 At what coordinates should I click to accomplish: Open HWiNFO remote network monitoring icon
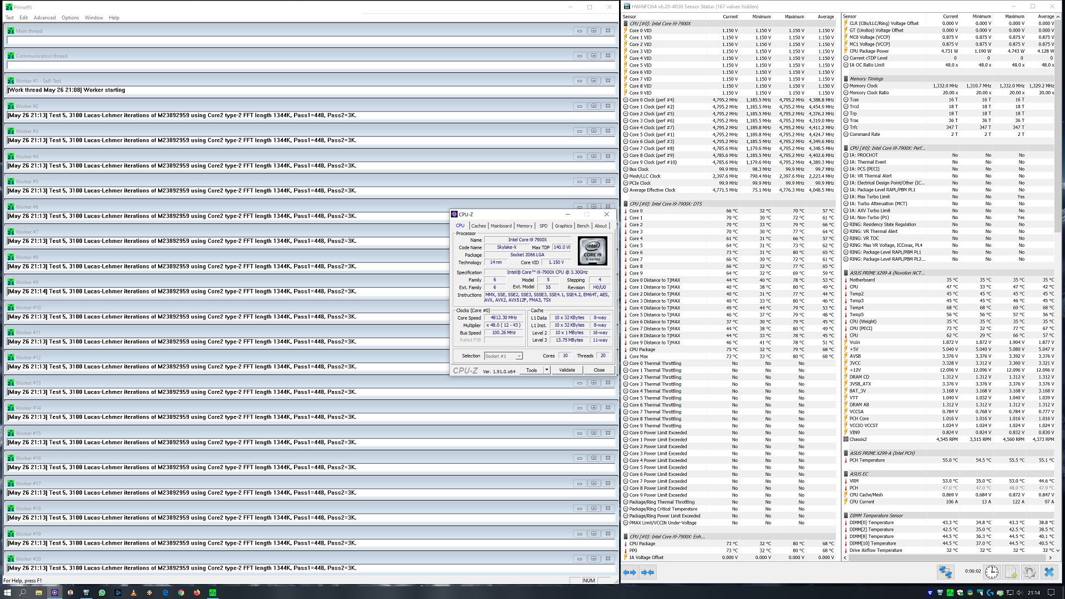click(945, 572)
